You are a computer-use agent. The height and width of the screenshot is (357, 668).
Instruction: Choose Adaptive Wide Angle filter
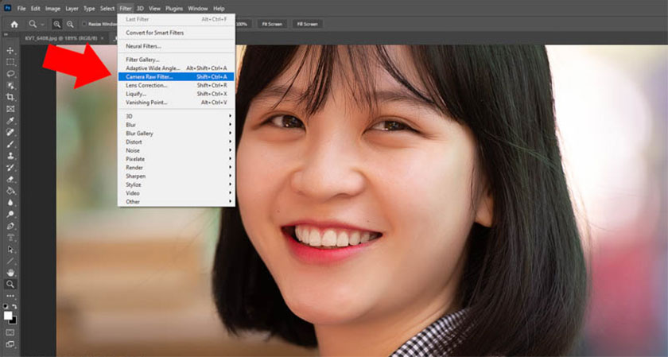(177, 68)
